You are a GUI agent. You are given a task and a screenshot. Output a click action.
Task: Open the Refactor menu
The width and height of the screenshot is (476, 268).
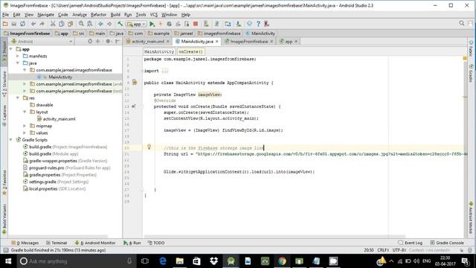click(98, 15)
